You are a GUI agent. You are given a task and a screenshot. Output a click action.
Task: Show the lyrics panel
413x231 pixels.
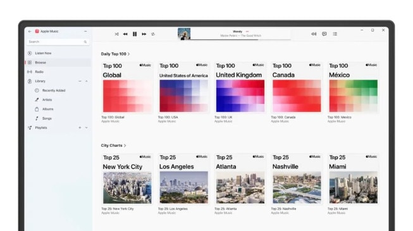(x=324, y=34)
